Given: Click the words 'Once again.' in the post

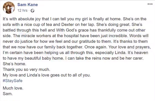Looking at the screenshot, I should [96, 47].
